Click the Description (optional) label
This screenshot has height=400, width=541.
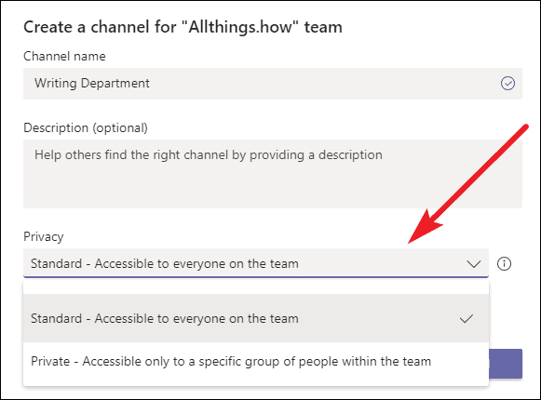tap(86, 128)
